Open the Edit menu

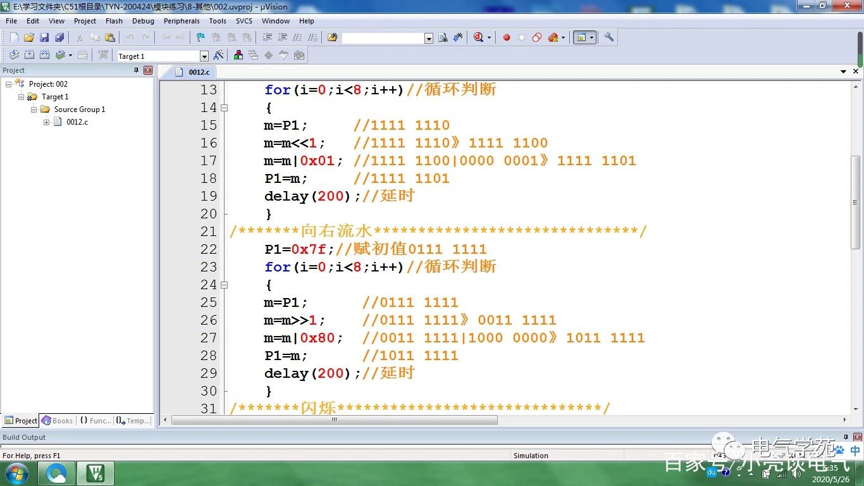click(x=33, y=21)
